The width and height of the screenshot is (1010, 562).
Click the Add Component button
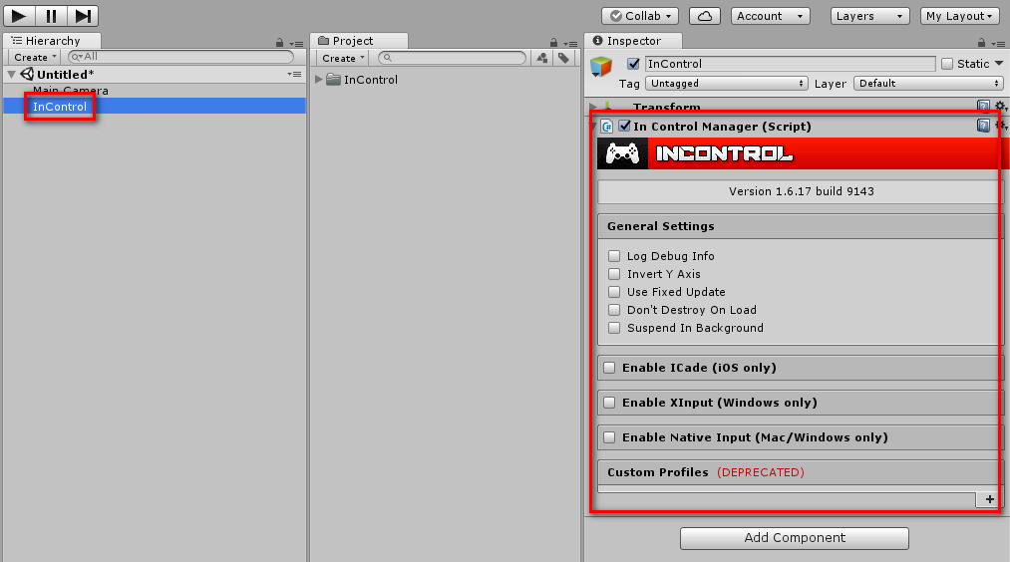point(795,538)
